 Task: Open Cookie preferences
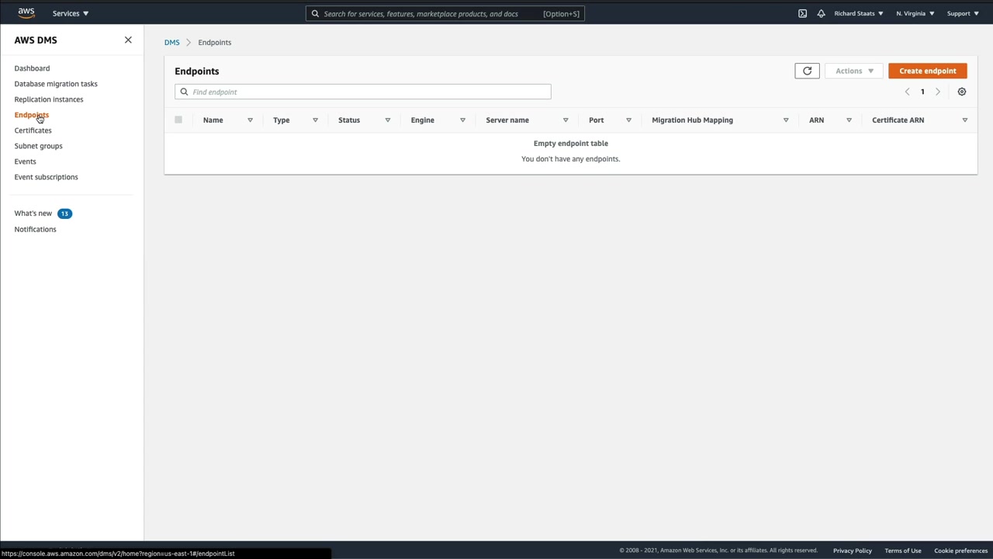(961, 550)
